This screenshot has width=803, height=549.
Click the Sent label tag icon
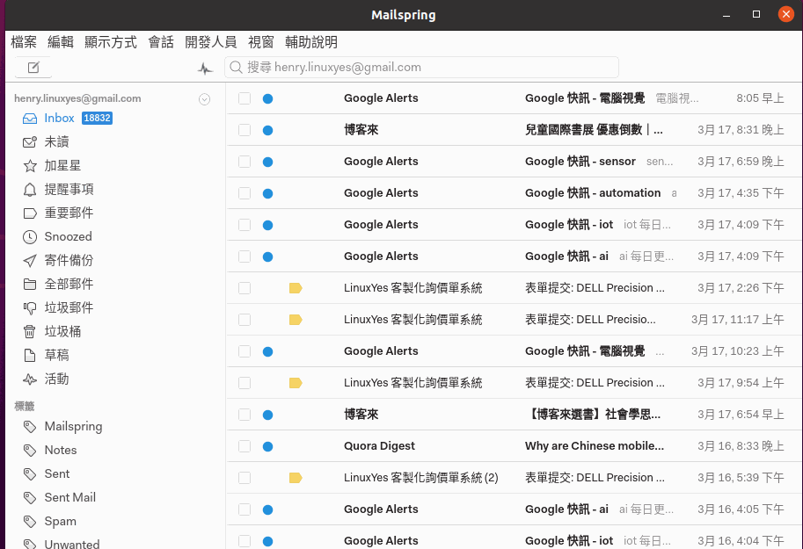[x=30, y=473]
